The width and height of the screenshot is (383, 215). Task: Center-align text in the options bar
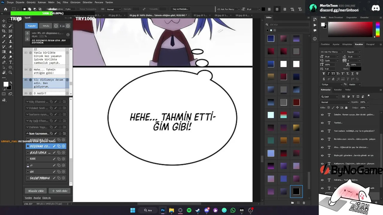[277, 9]
